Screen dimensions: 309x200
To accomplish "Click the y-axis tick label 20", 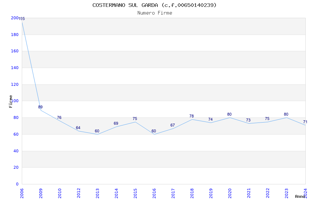I will coord(16,168).
